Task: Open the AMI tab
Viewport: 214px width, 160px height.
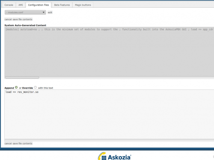Action: click(x=21, y=5)
